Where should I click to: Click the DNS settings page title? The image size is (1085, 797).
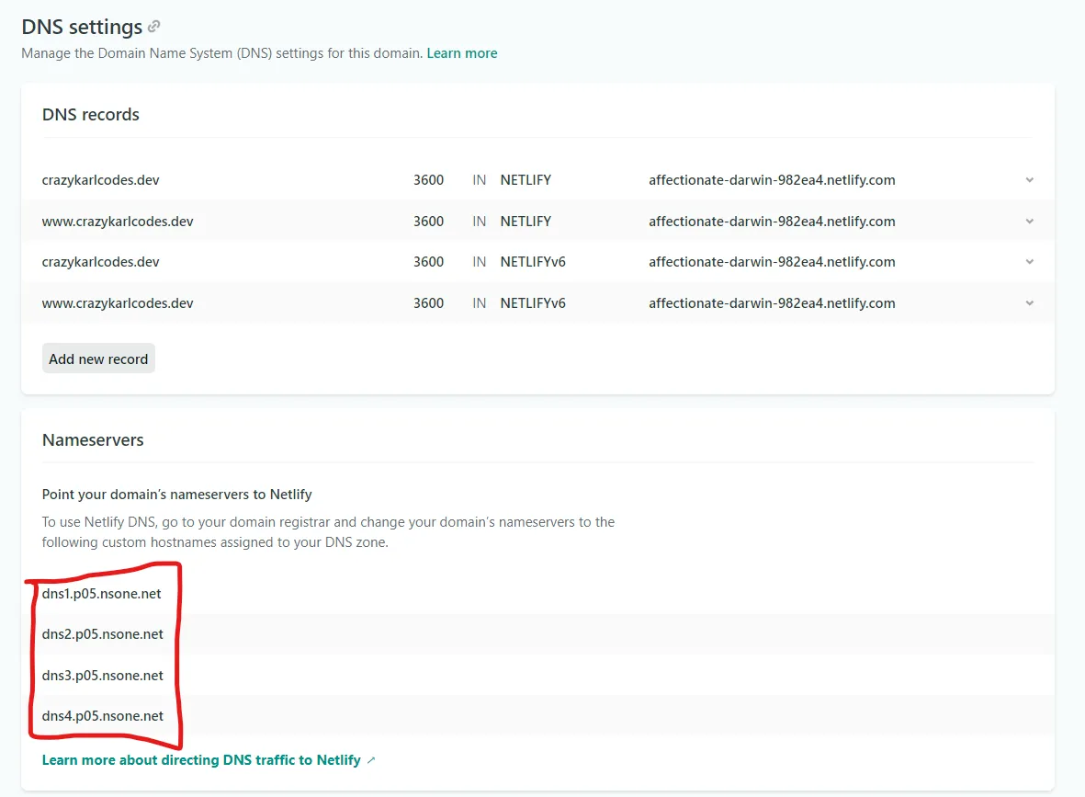pos(82,27)
